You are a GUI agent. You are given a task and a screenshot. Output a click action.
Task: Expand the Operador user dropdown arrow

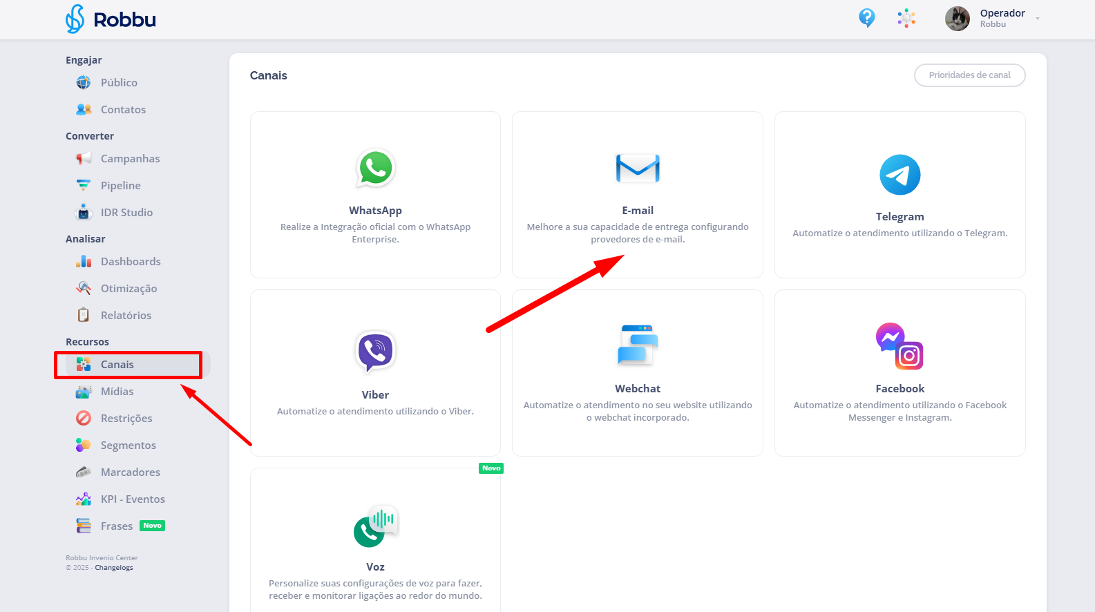coord(1038,19)
